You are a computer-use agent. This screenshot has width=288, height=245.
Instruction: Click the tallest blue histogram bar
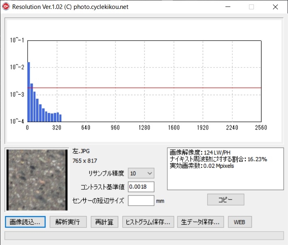click(29, 92)
